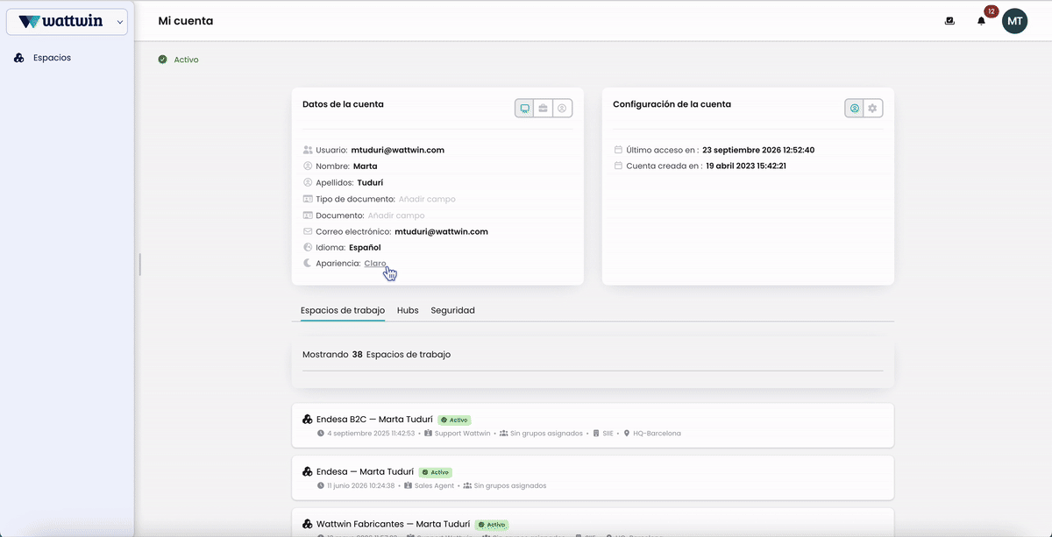The width and height of the screenshot is (1052, 537).
Task: Click the Activo badge on Endesa B2C row
Action: [455, 420]
